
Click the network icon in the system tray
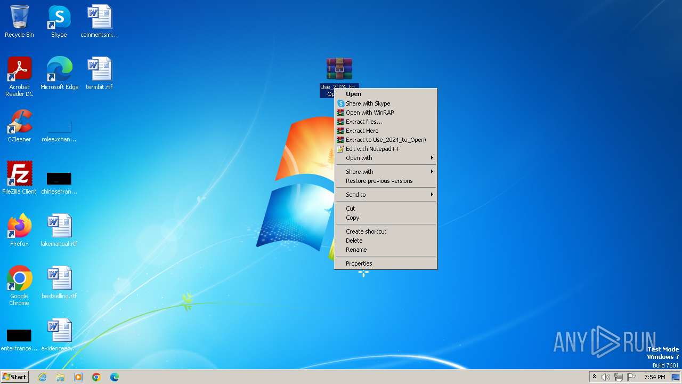click(x=619, y=377)
